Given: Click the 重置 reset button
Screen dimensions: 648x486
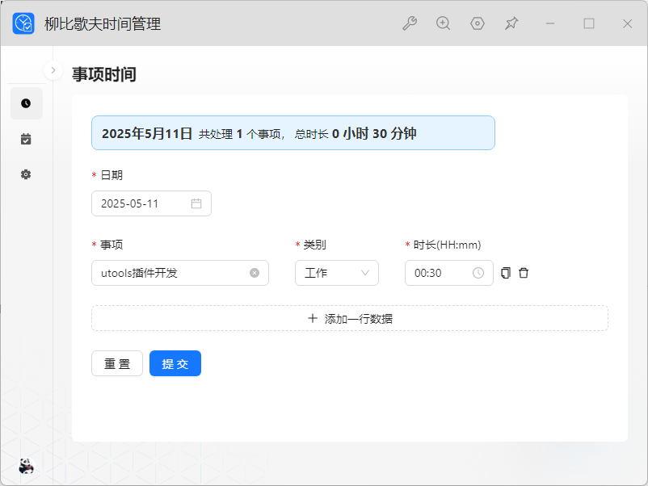Looking at the screenshot, I should [117, 364].
